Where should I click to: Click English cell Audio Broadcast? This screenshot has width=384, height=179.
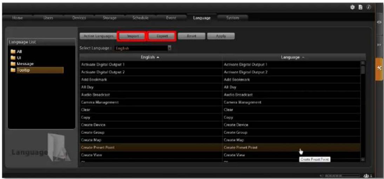[151, 95]
